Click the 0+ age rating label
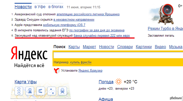 tap(180, 6)
